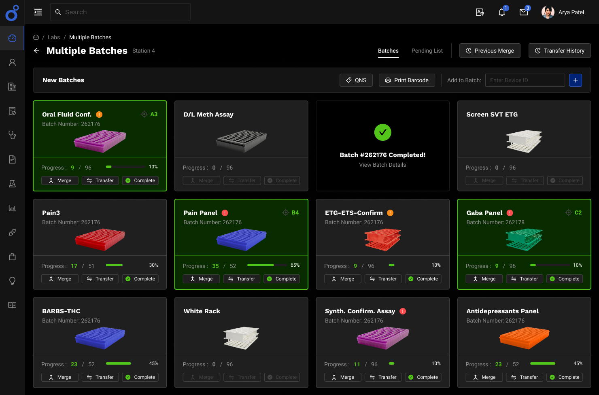Merge the ETG-ETS-Confirm batch
Viewport: 599px width, 395px height.
(343, 279)
